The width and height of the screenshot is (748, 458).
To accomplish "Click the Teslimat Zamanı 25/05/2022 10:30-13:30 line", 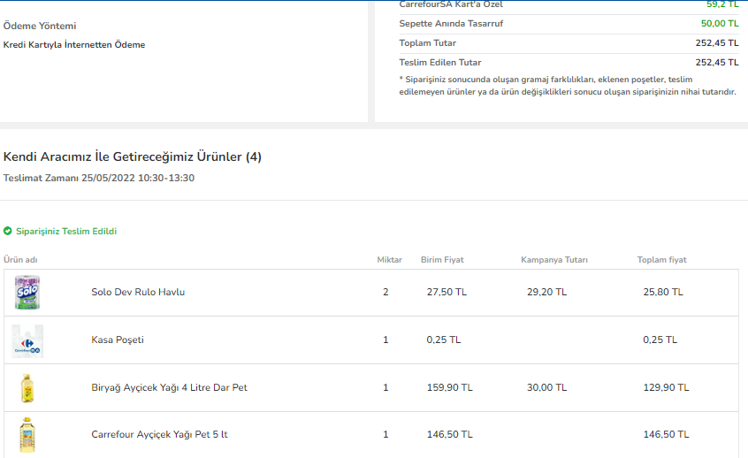I will pos(99,178).
